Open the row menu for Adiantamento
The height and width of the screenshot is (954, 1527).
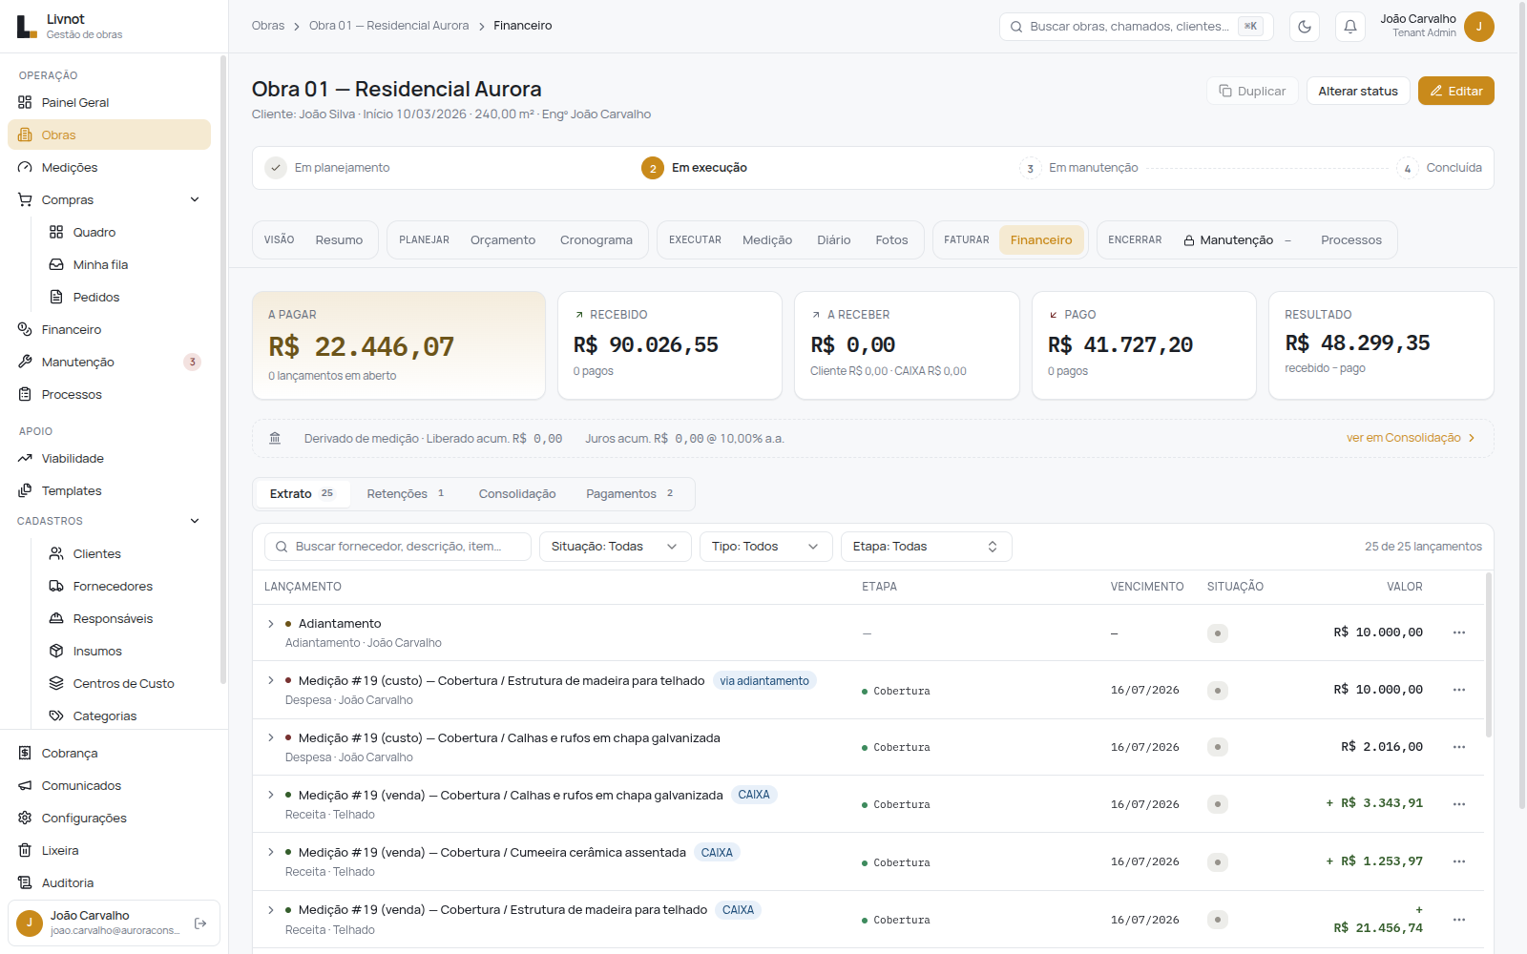1459,633
